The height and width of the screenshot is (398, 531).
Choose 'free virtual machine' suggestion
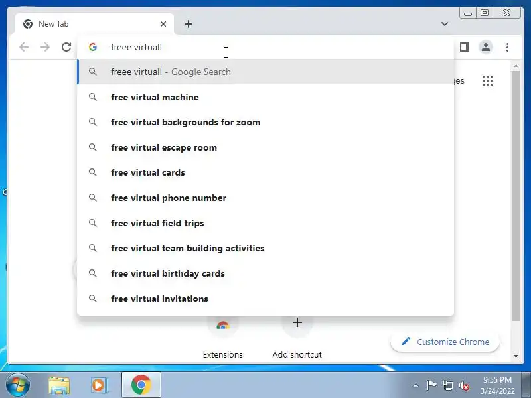[265, 97]
